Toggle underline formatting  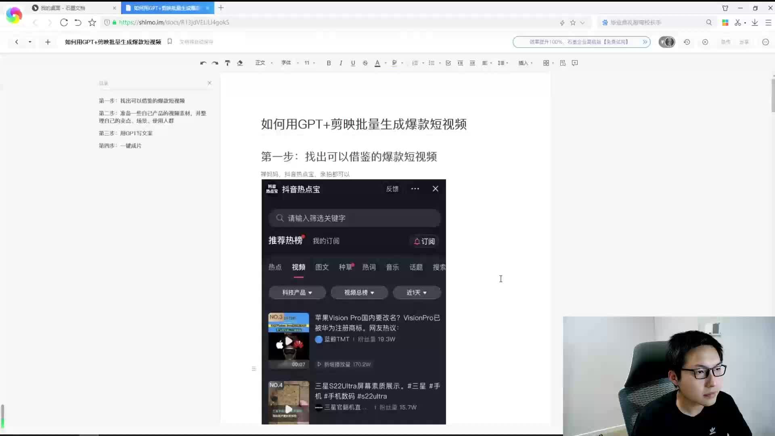(x=353, y=63)
